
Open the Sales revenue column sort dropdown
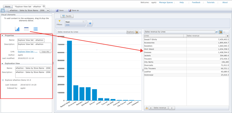(228, 36)
